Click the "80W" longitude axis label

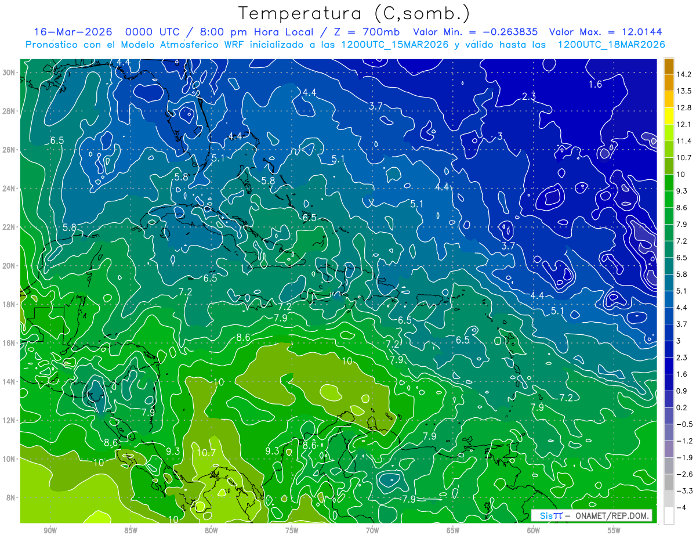point(211,530)
